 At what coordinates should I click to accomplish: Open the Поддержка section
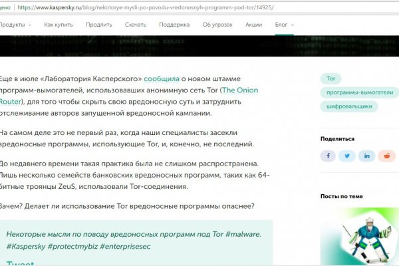[x=174, y=25]
